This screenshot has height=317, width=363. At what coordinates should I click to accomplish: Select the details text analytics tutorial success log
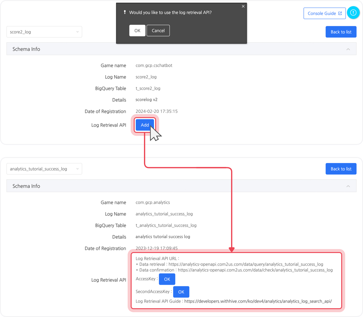tap(163, 237)
